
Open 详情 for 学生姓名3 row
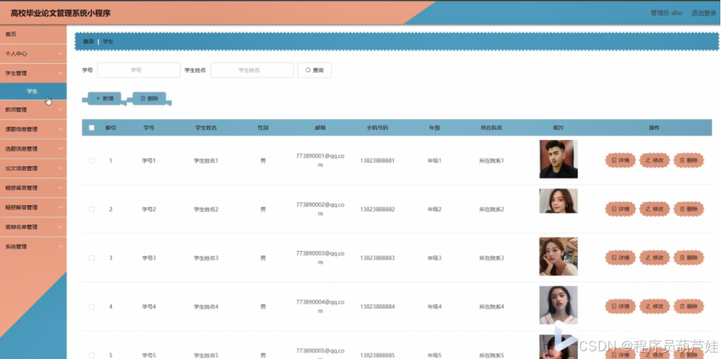click(621, 258)
